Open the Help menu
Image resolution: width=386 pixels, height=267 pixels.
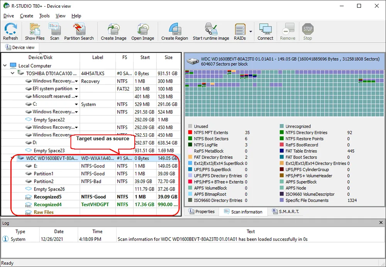[x=76, y=16]
